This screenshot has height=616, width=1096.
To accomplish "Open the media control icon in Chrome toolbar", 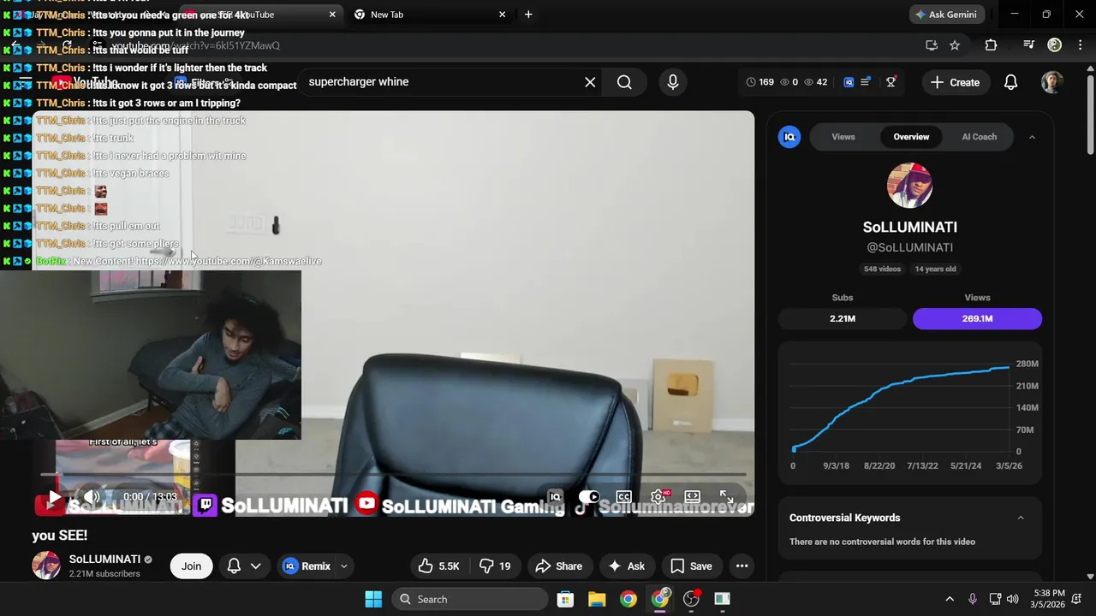I will coord(1028,45).
